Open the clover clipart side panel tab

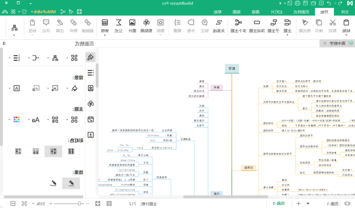(90, 104)
